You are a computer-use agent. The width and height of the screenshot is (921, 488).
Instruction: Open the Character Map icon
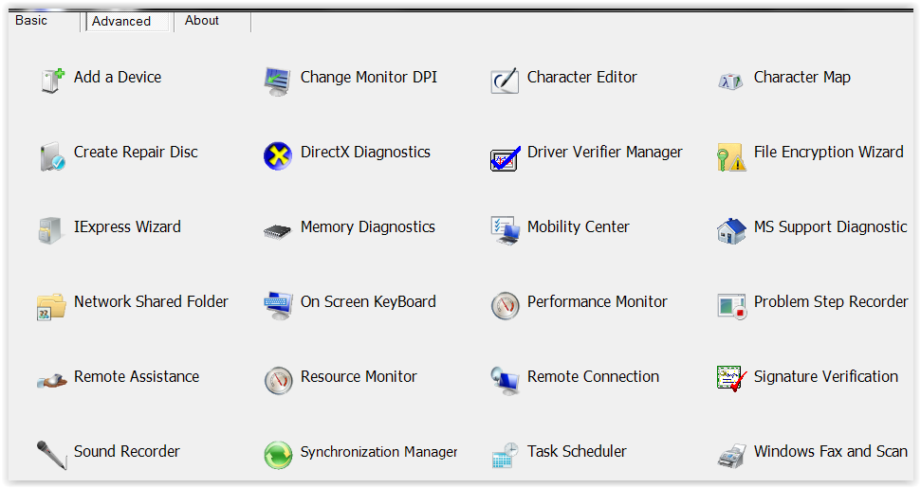(x=731, y=81)
